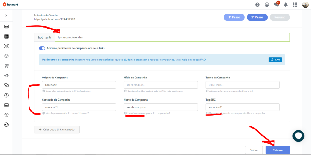Disable campaign parameters toggle

pos(42,48)
